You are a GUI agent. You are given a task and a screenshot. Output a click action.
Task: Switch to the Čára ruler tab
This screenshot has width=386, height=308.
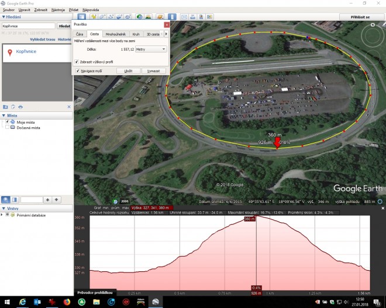click(x=80, y=34)
